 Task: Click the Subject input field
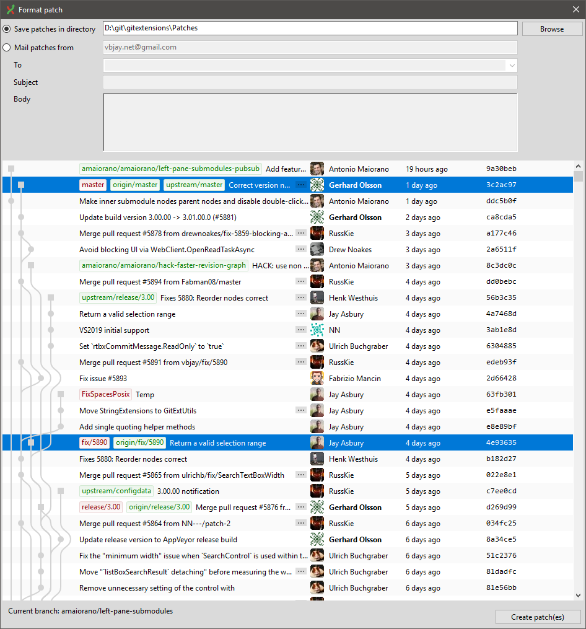pyautogui.click(x=310, y=82)
